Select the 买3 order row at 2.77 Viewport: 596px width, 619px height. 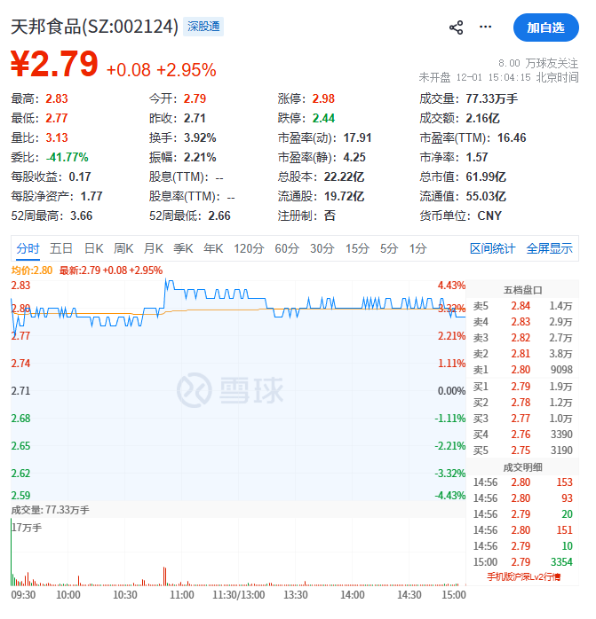pyautogui.click(x=522, y=419)
